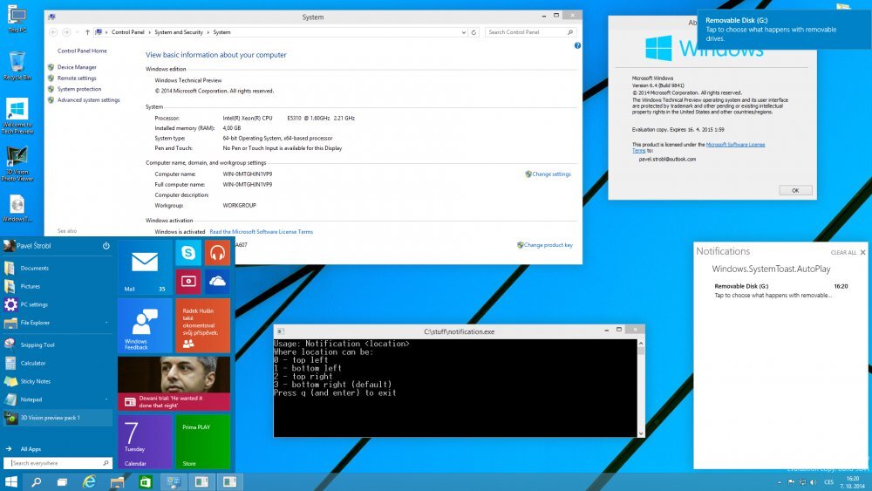Open Remote settings link

pyautogui.click(x=77, y=78)
